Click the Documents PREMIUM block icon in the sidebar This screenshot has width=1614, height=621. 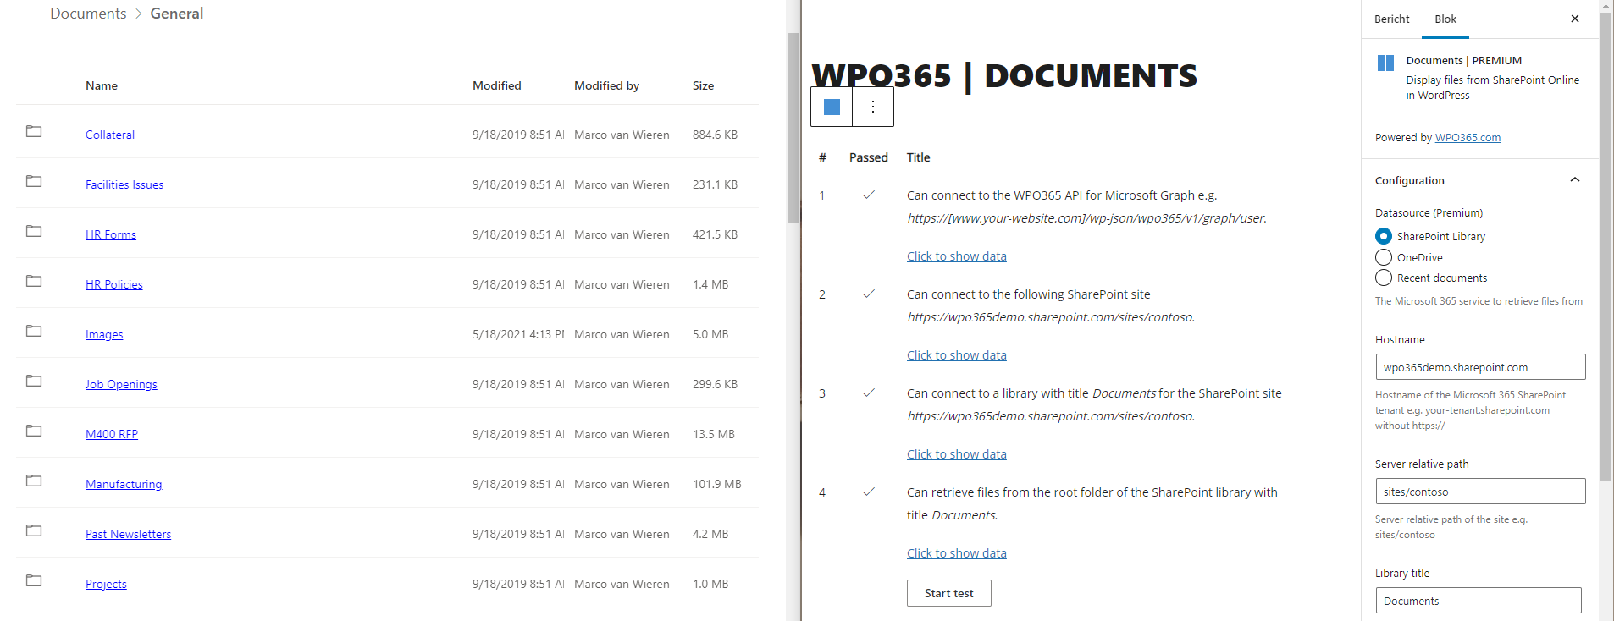(1385, 63)
